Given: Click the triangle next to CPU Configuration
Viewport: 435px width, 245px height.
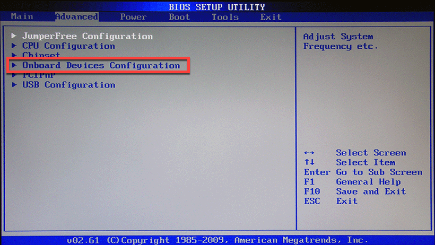Looking at the screenshot, I should [14, 46].
